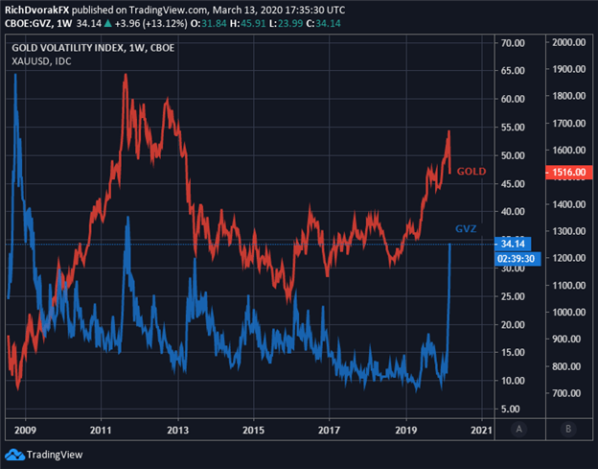Click the 70.00 volatility axis value
This screenshot has width=598, height=469.
pyautogui.click(x=513, y=43)
